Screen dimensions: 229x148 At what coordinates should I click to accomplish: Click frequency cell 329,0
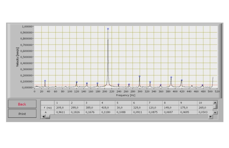[x=140, y=108]
